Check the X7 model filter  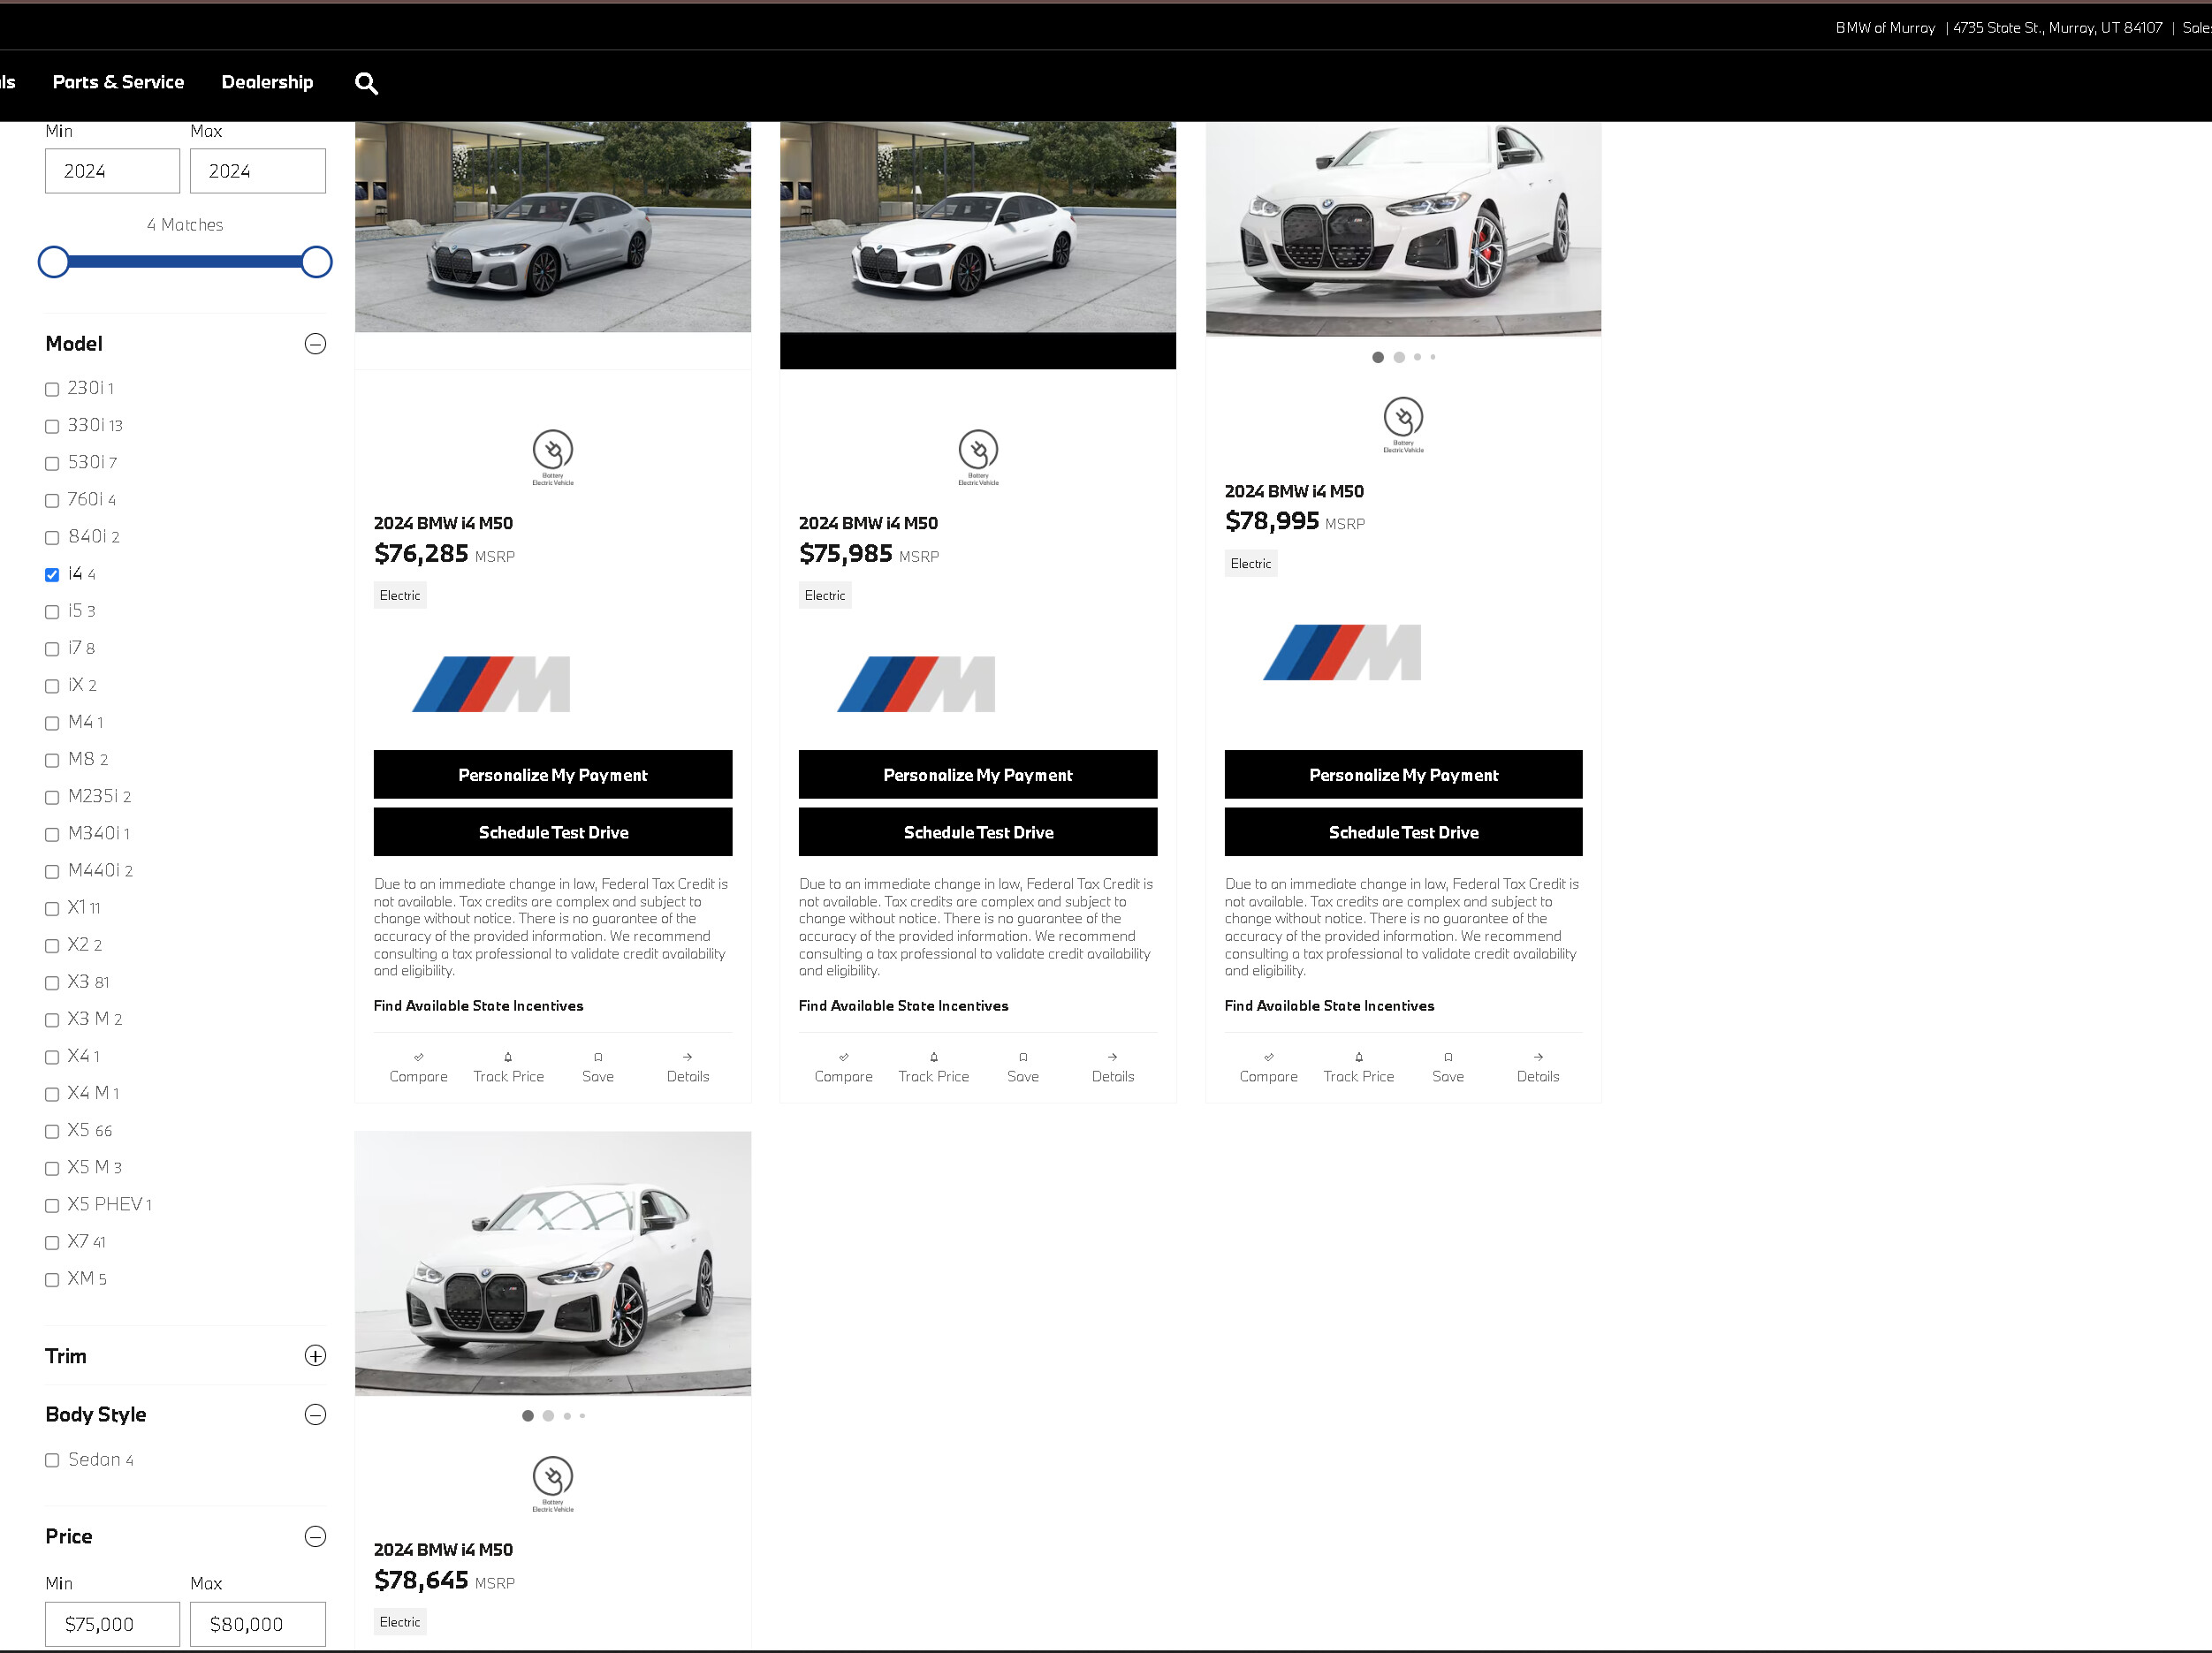coord(52,1243)
